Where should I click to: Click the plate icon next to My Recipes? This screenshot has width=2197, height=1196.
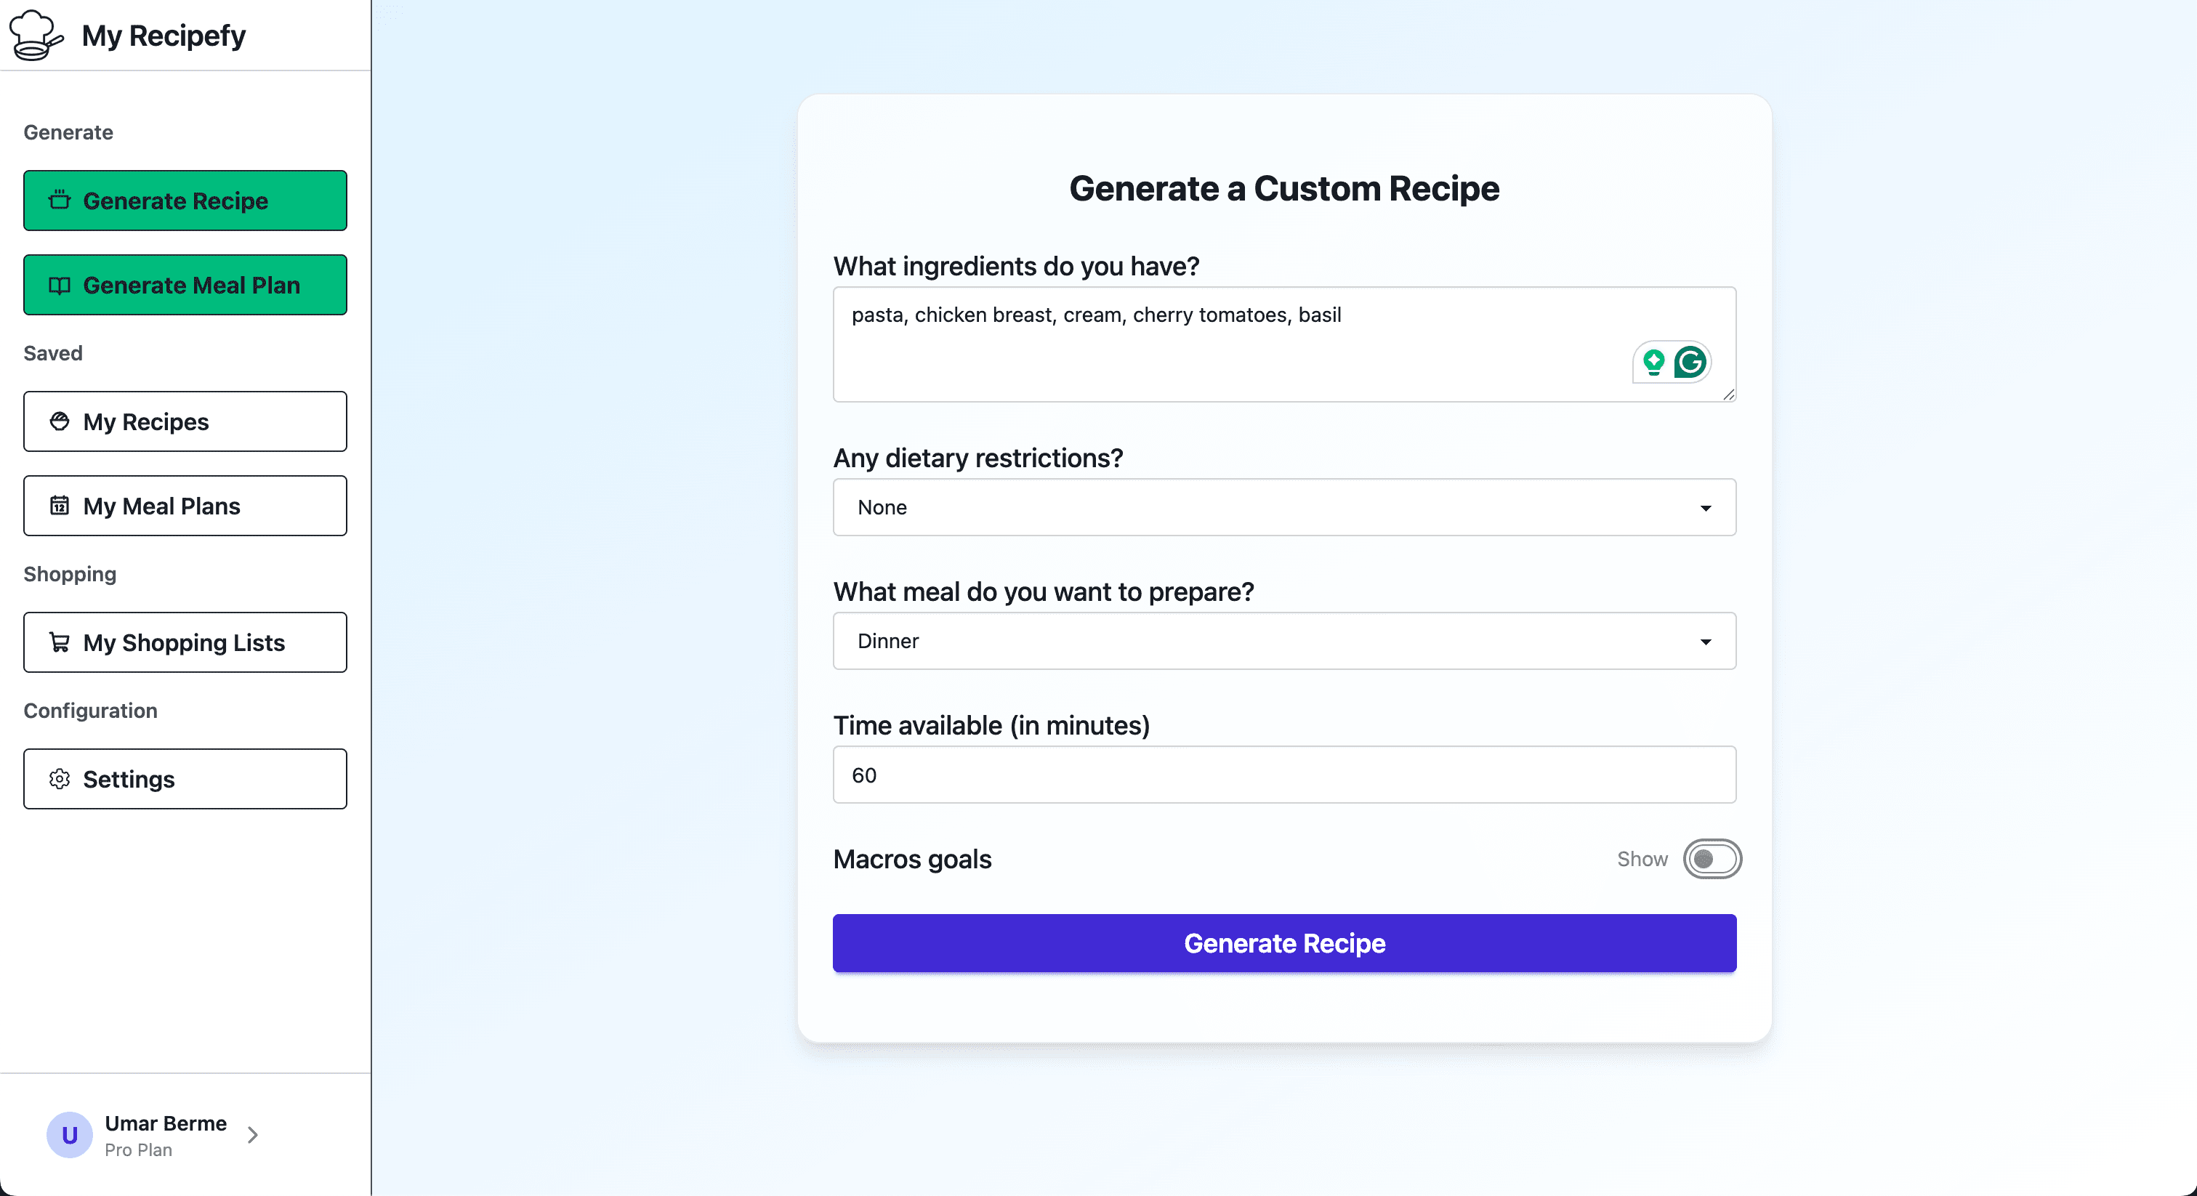[x=59, y=421]
